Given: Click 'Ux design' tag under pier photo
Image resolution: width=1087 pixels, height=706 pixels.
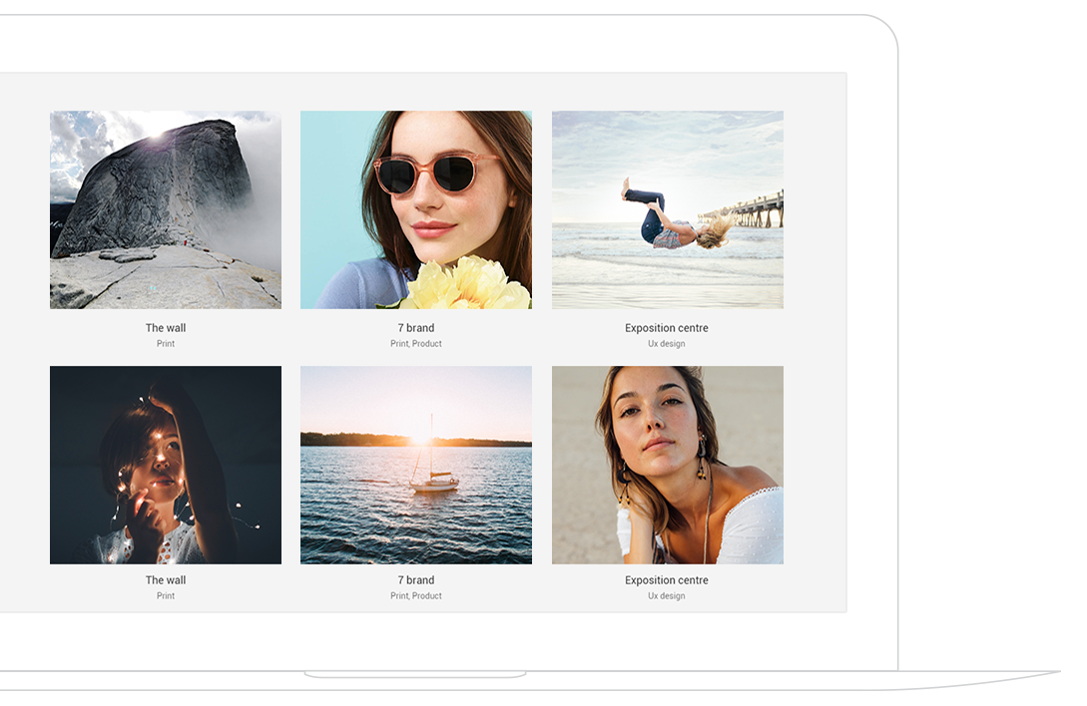Looking at the screenshot, I should click(x=667, y=344).
